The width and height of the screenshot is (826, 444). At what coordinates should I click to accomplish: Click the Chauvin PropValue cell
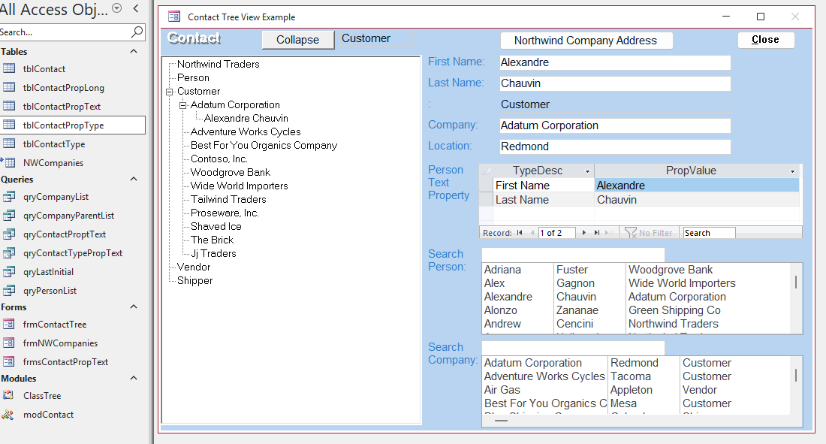696,200
